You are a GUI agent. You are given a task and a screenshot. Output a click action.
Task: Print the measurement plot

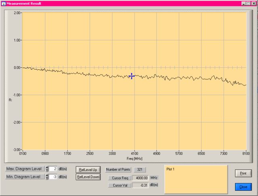243,173
